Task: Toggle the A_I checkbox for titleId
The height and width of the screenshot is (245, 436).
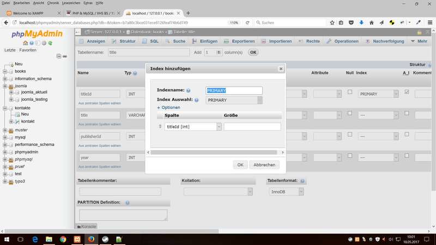Action: click(407, 92)
